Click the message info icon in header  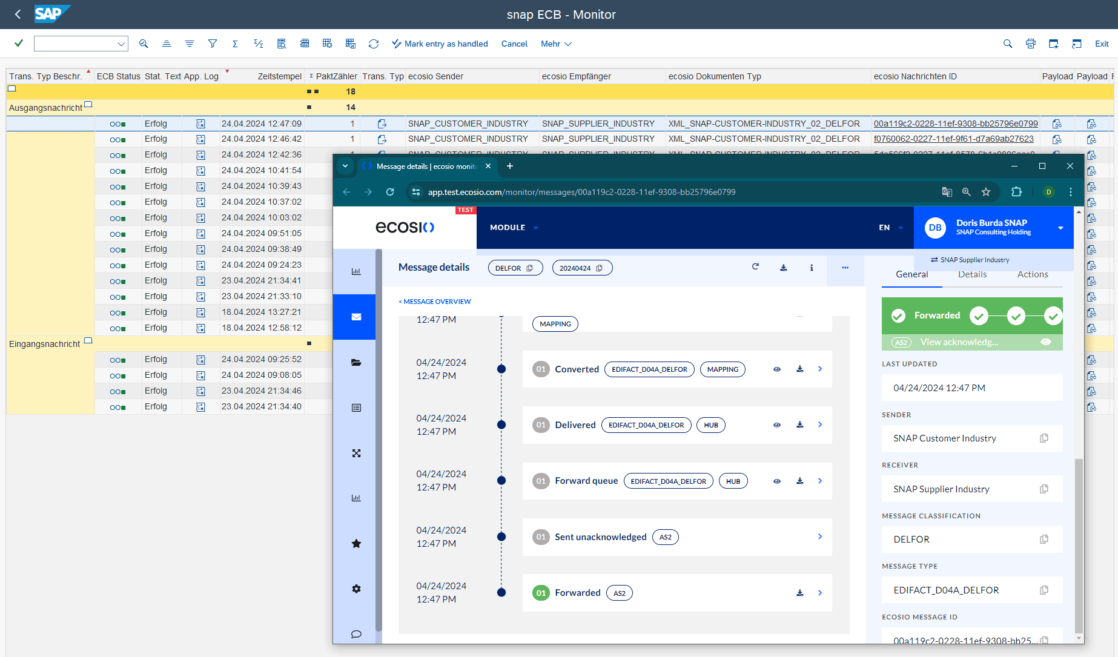(812, 268)
